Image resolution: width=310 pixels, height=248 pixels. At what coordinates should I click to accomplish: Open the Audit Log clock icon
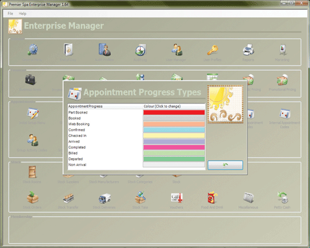[x=140, y=50]
